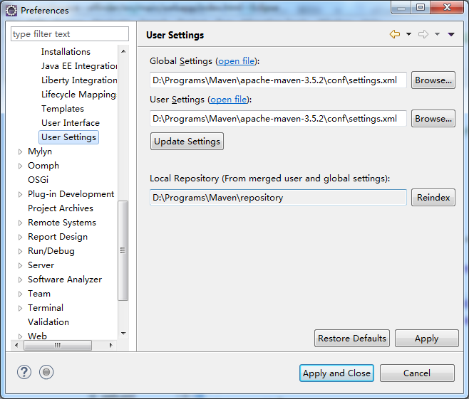Viewport: 469px width, 399px height.
Task: Select Validation in the tree
Action: [48, 322]
